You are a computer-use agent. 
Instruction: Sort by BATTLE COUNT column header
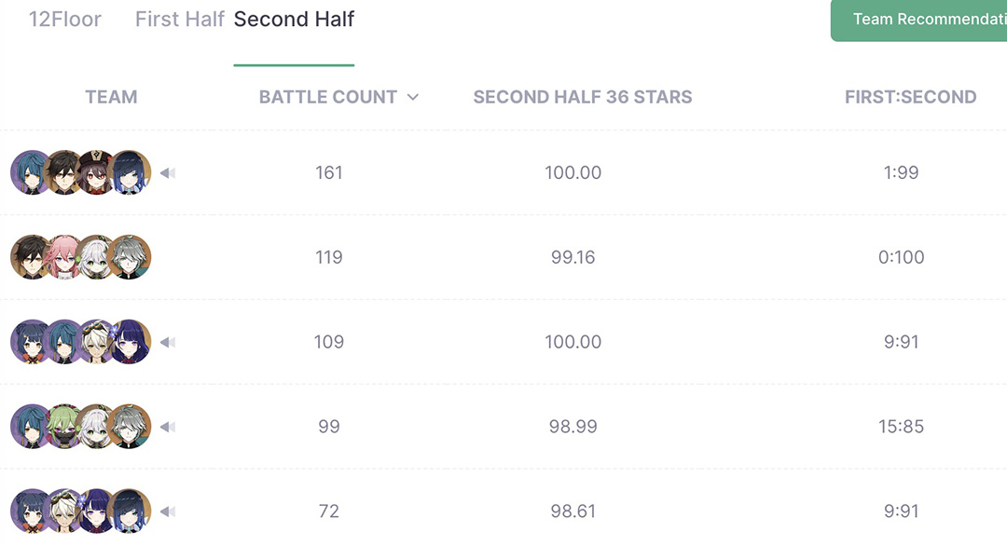[x=327, y=97]
